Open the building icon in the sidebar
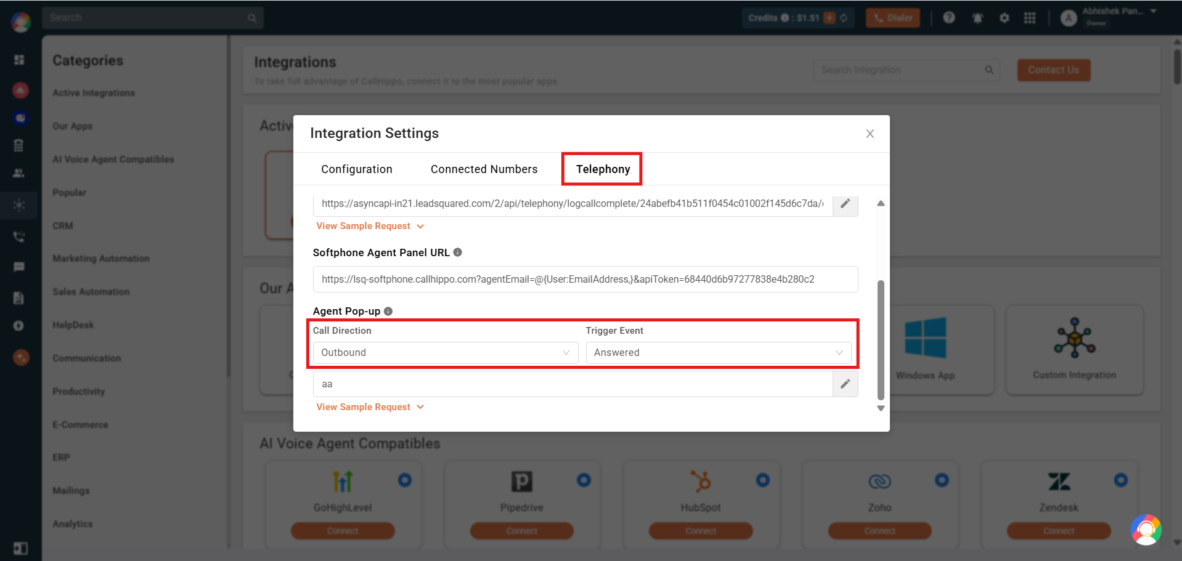 [18, 145]
